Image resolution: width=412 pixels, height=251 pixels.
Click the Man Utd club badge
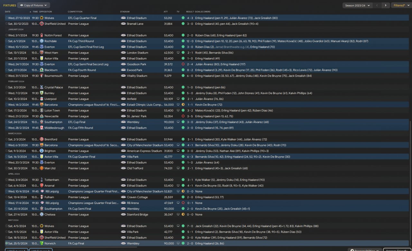coord(42,169)
